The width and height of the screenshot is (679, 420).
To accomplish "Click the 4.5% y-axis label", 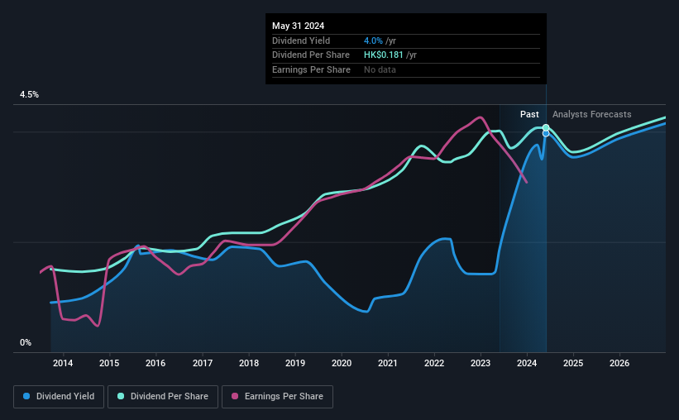I will click(29, 95).
